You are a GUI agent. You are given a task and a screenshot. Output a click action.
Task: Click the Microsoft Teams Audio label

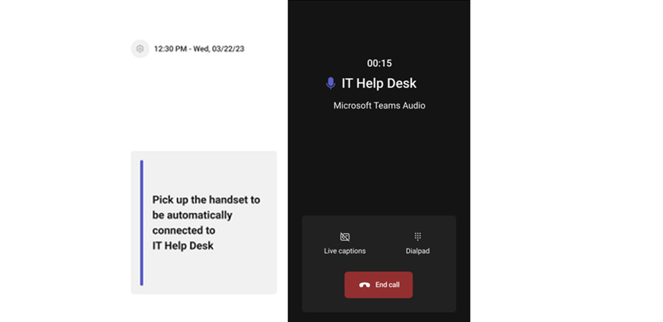pyautogui.click(x=379, y=105)
